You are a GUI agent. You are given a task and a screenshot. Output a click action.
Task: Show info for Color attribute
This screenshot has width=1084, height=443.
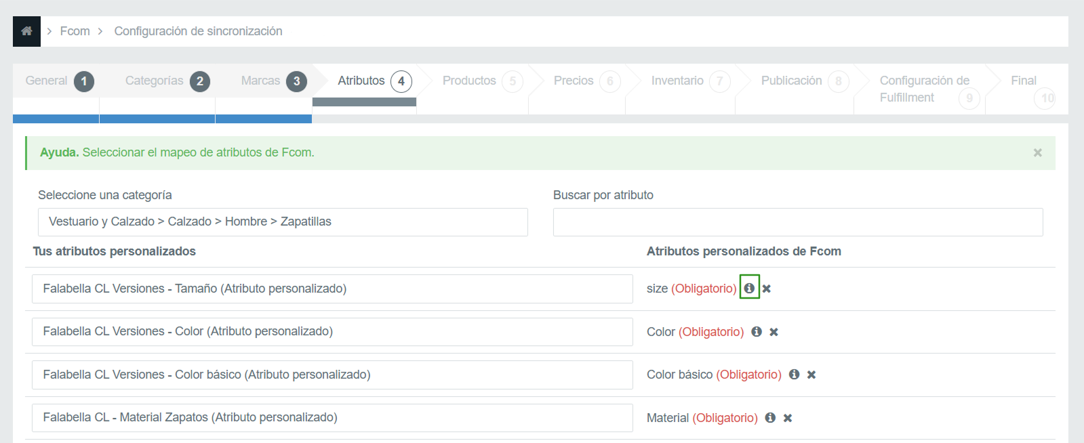point(757,332)
